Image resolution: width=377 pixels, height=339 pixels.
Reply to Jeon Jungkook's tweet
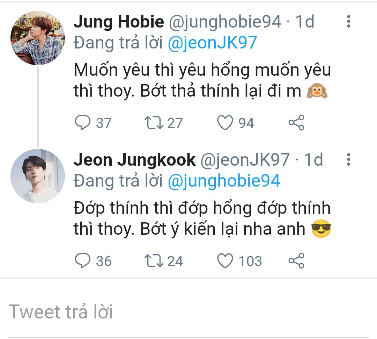(82, 261)
